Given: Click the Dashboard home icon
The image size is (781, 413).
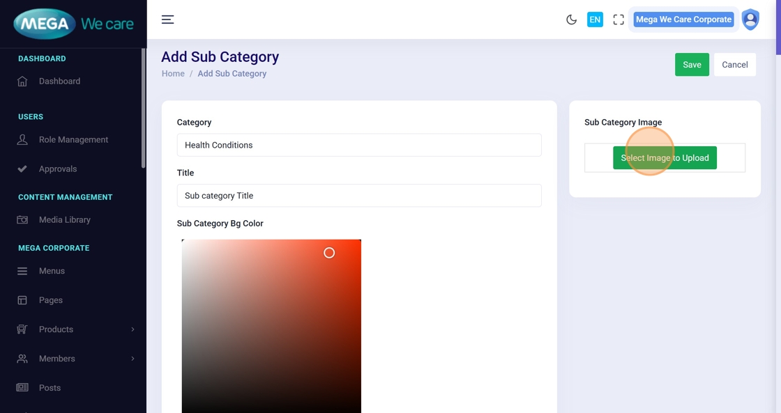Looking at the screenshot, I should pos(22,81).
